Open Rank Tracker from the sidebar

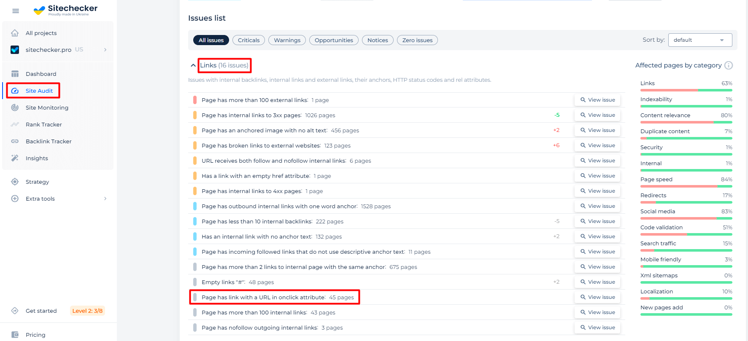tap(44, 124)
